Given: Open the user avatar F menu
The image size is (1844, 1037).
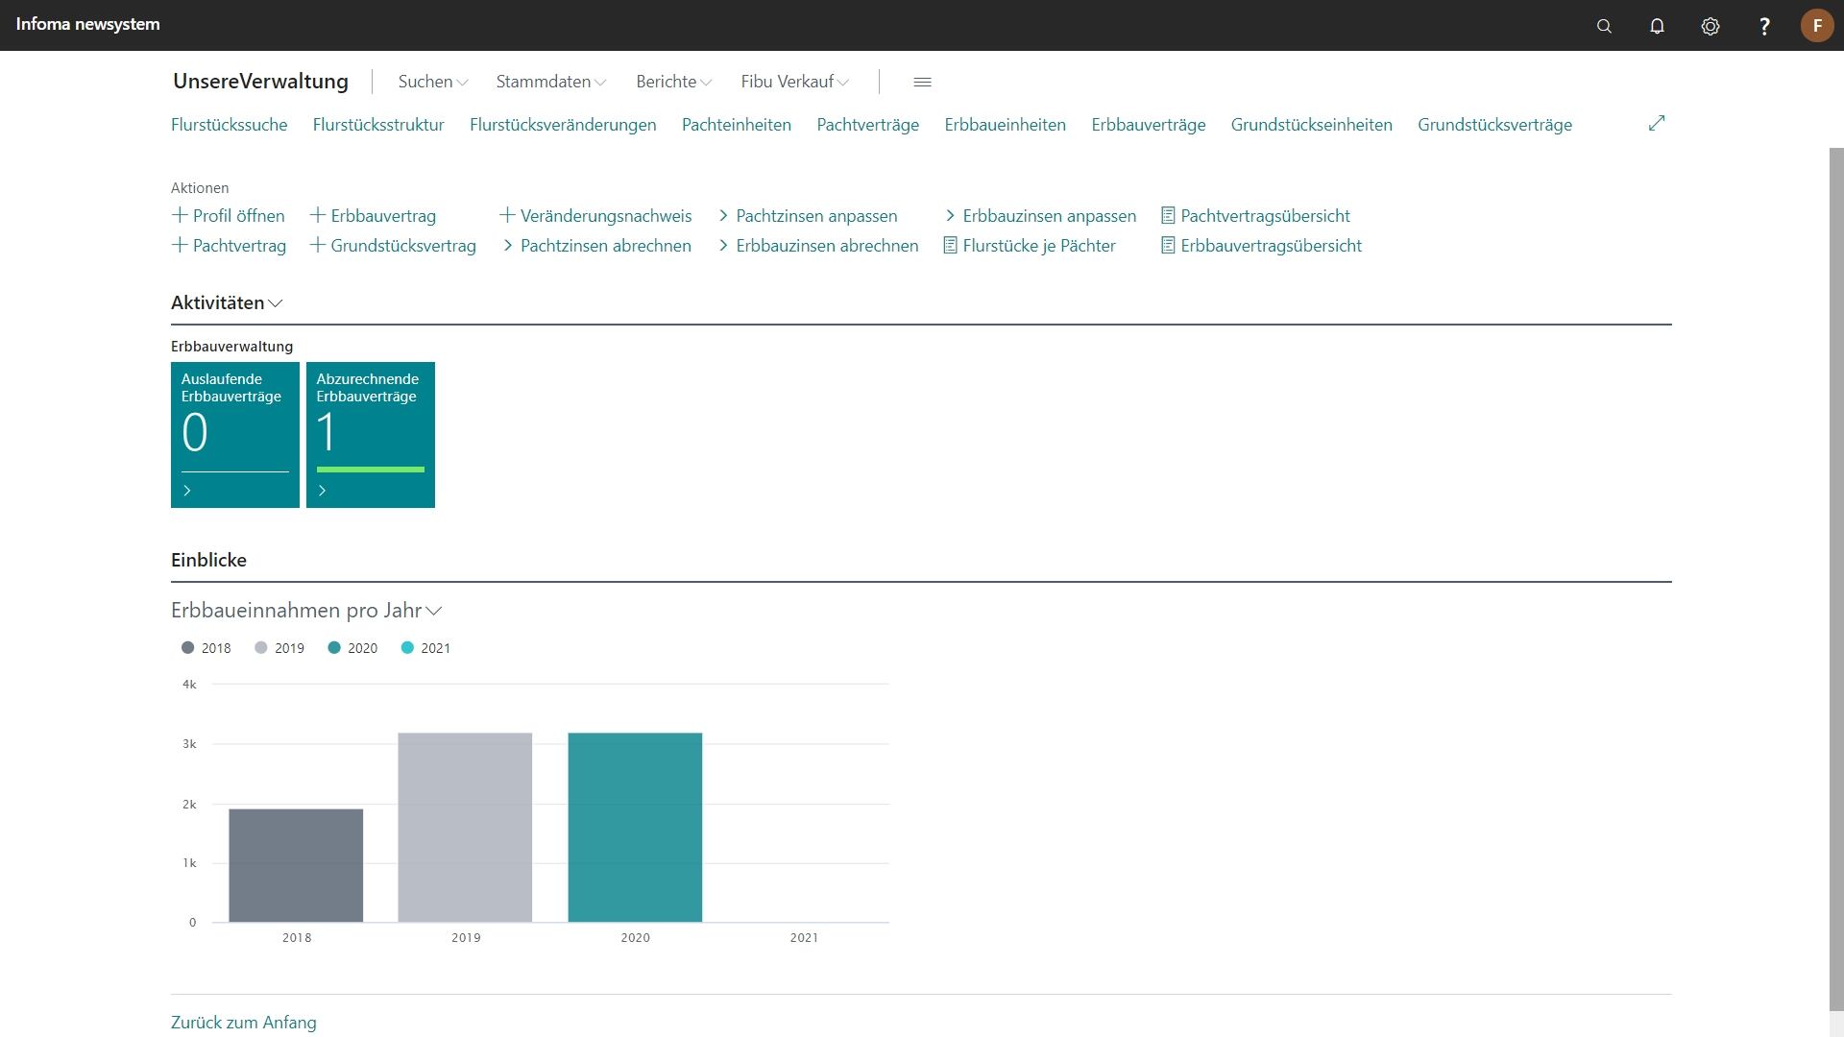Looking at the screenshot, I should 1816,26.
